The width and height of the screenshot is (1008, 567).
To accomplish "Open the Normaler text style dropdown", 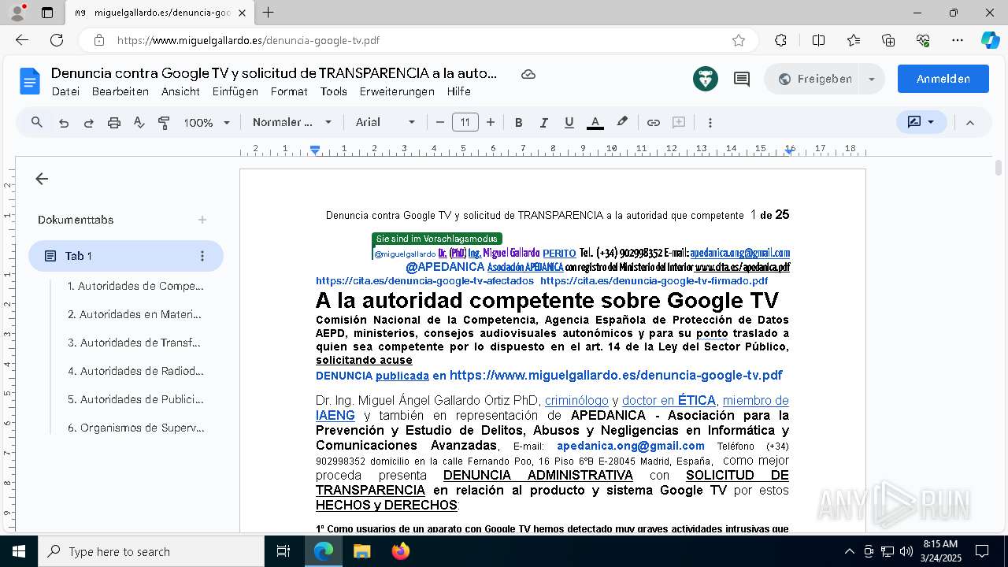I will point(292,122).
